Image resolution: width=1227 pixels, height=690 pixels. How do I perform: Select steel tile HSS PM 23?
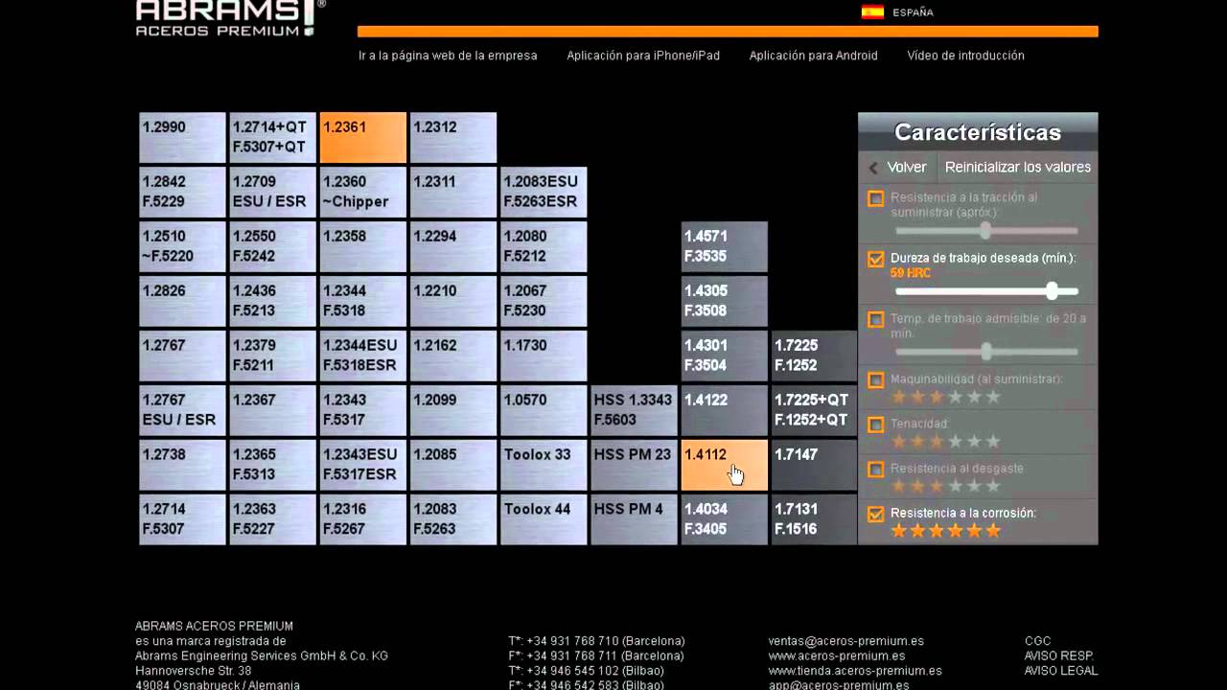click(x=634, y=465)
